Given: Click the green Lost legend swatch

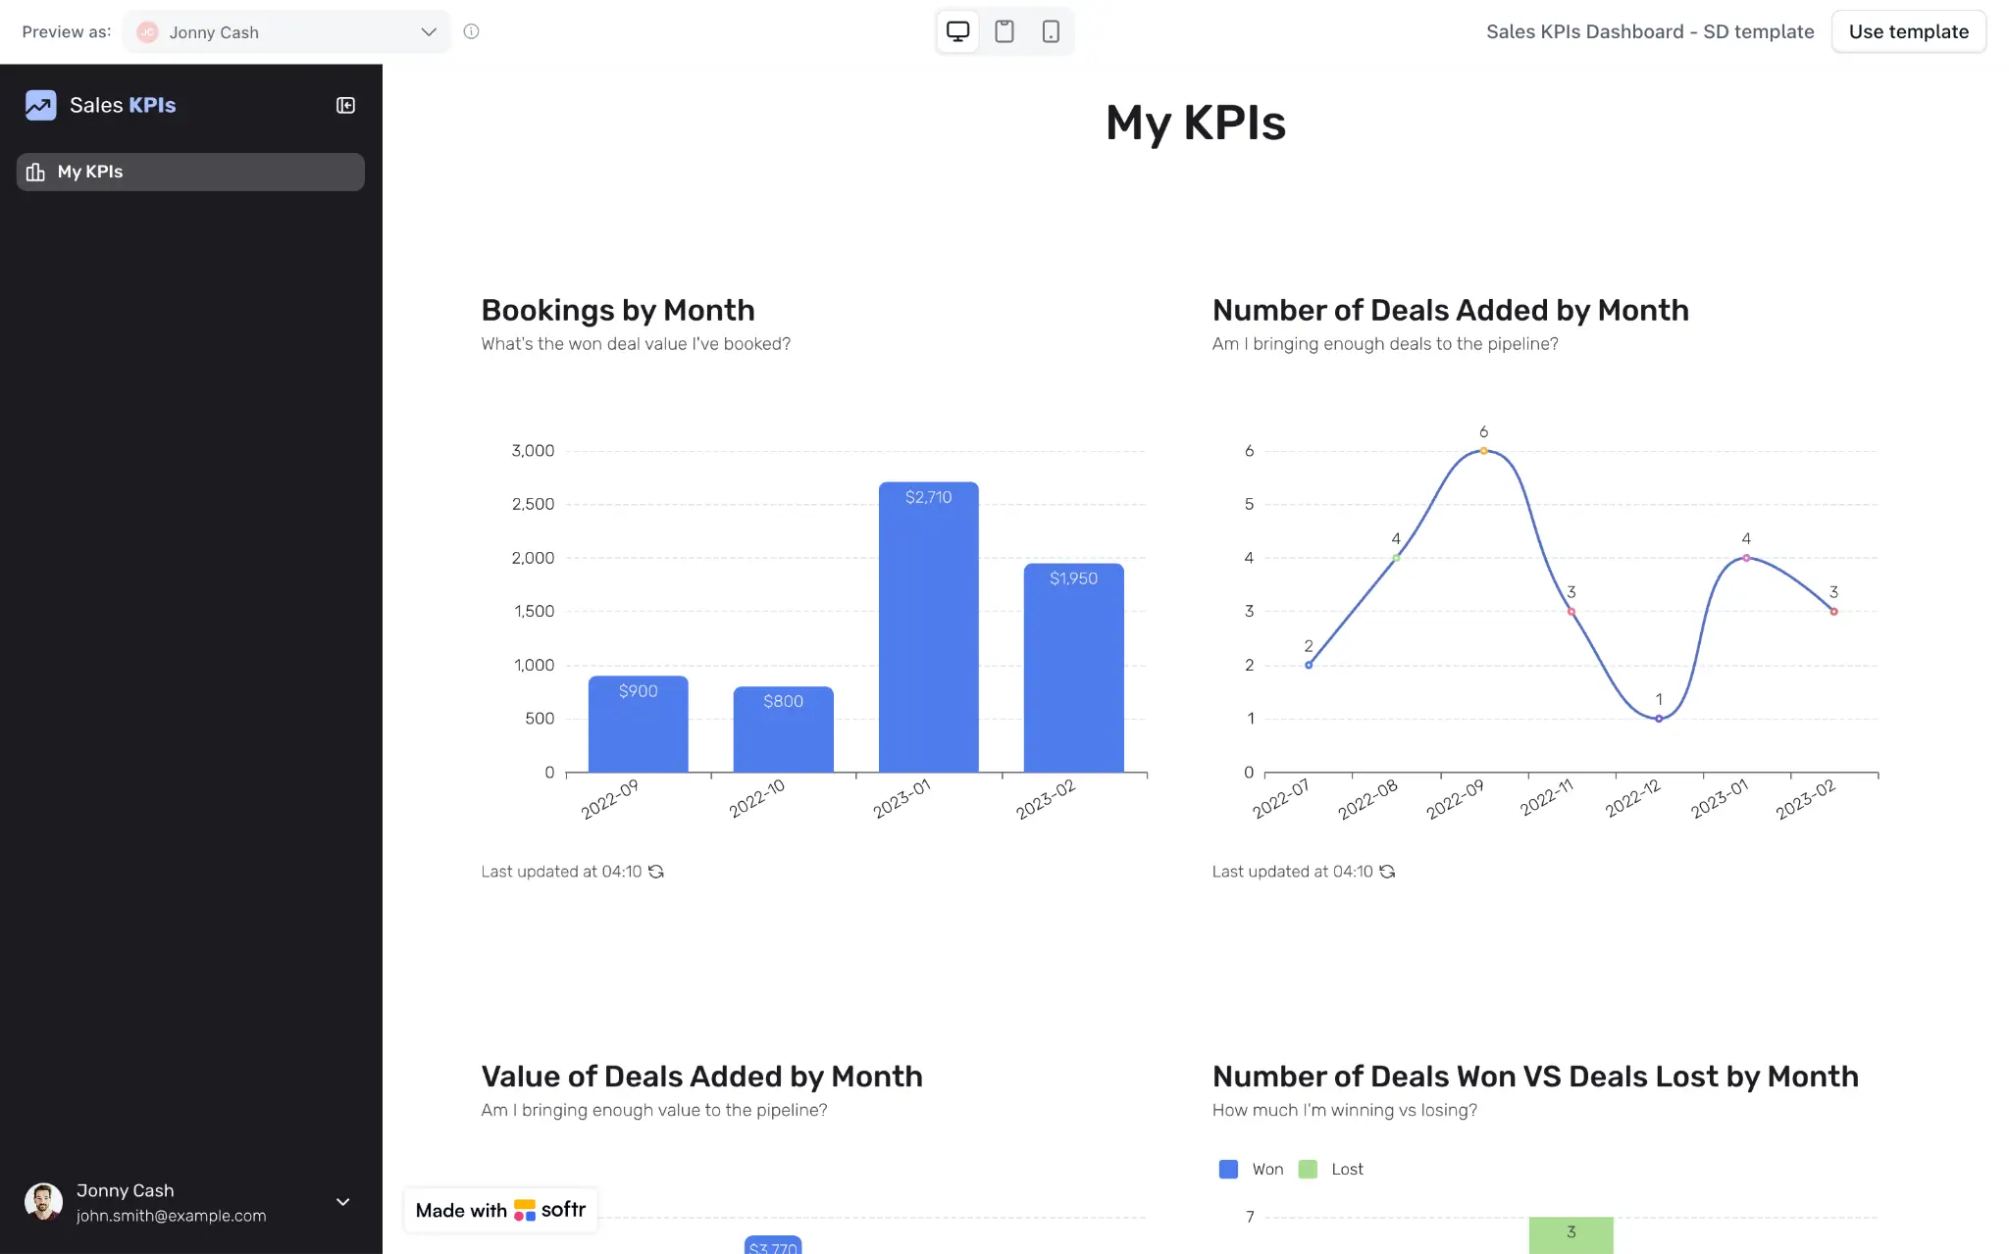Looking at the screenshot, I should coord(1308,1169).
